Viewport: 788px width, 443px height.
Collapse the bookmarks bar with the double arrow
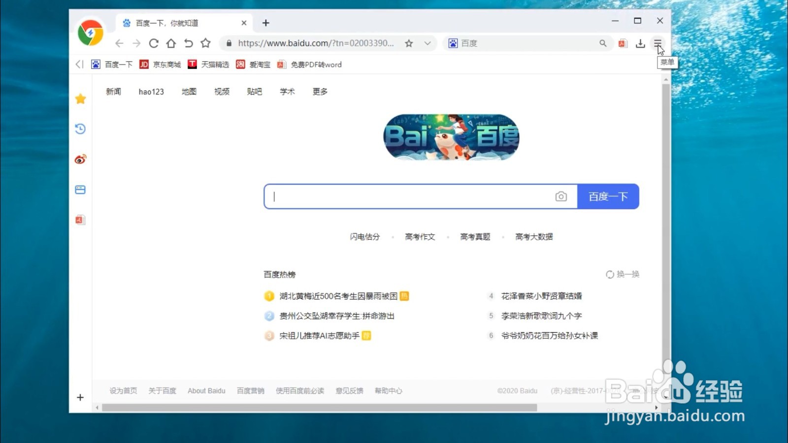79,64
